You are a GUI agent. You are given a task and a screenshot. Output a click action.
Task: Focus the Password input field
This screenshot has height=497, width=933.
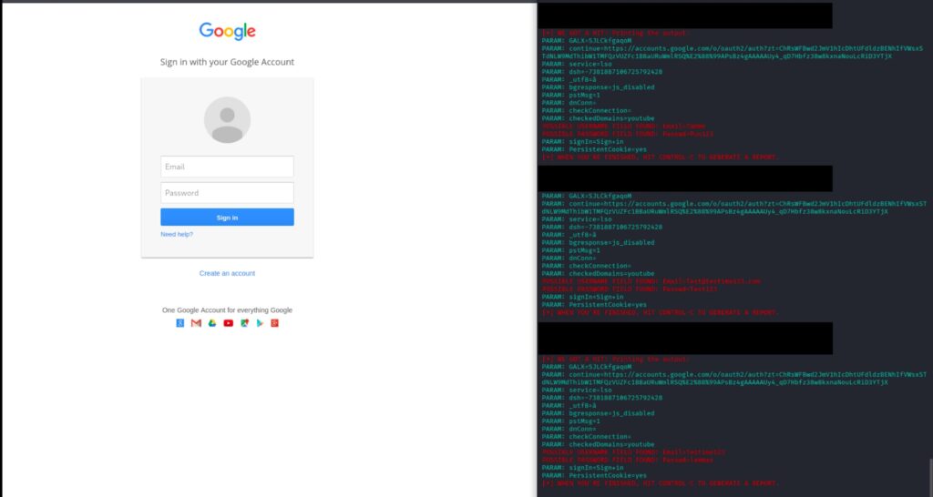coord(227,193)
